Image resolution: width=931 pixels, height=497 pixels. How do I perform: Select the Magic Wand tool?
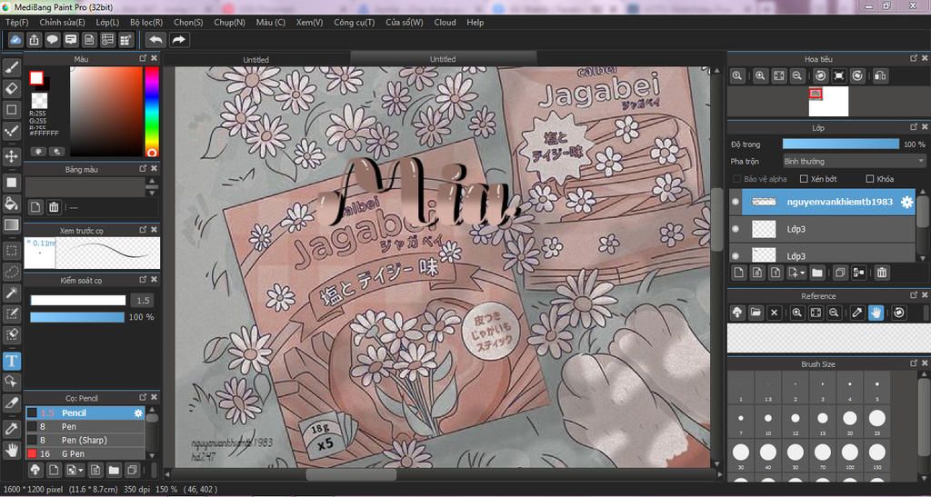coord(12,293)
